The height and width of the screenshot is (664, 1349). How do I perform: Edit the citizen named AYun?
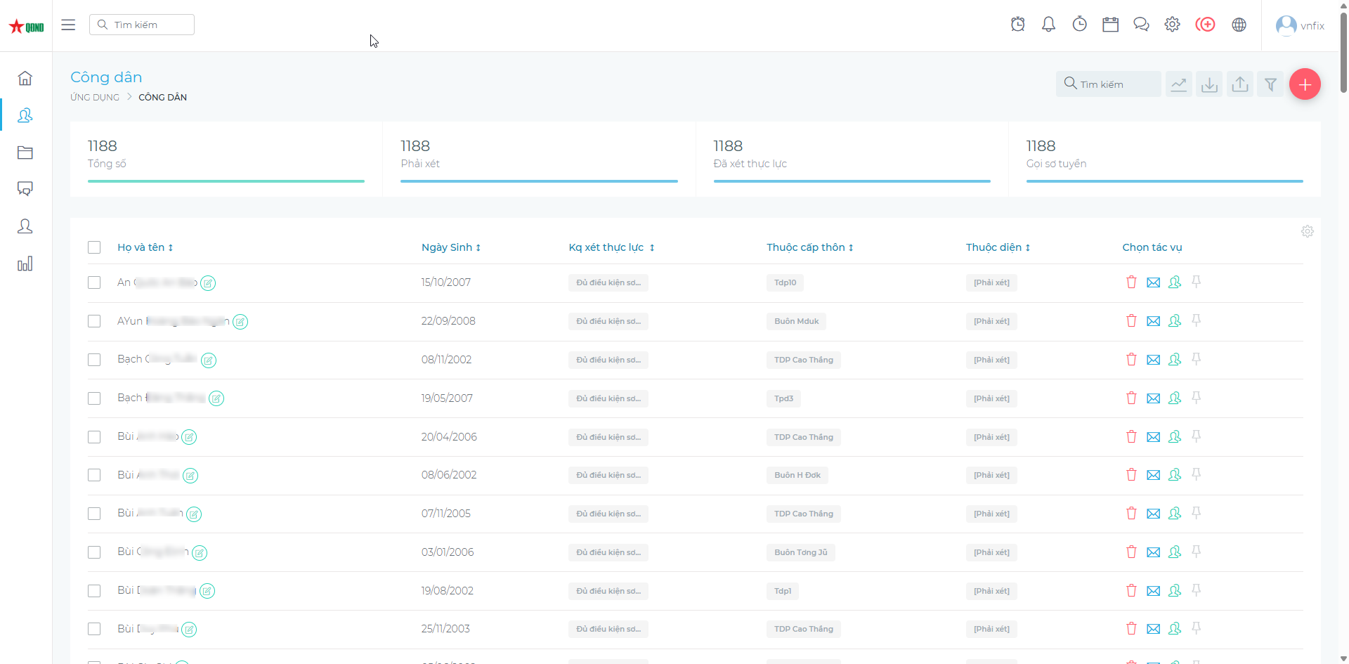tap(240, 322)
